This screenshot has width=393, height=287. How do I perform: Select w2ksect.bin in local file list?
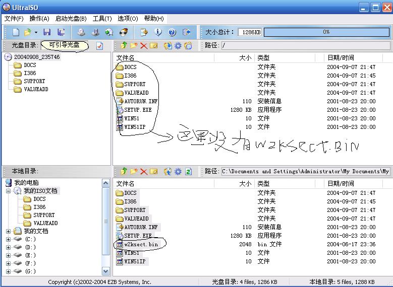click(x=141, y=244)
